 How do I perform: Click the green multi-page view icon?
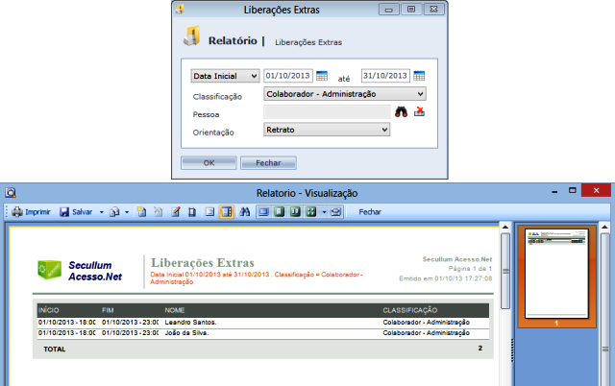[x=311, y=211]
